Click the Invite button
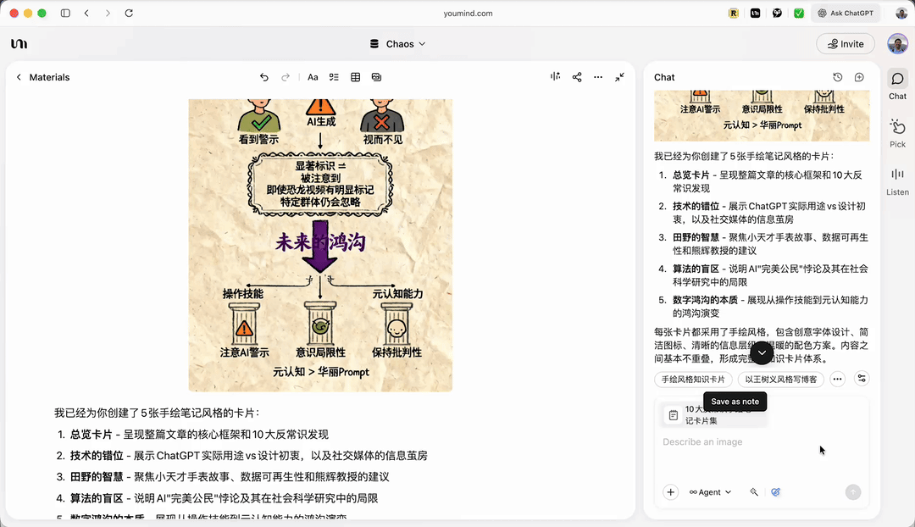Image resolution: width=915 pixels, height=527 pixels. [x=846, y=44]
